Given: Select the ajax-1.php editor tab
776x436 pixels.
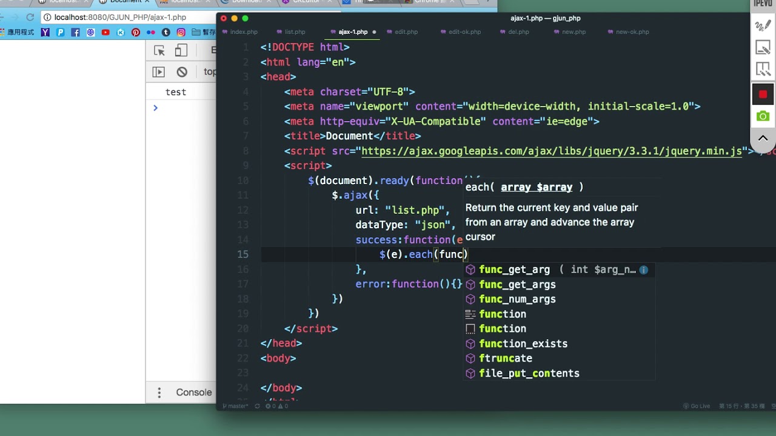Looking at the screenshot, I should [x=352, y=31].
